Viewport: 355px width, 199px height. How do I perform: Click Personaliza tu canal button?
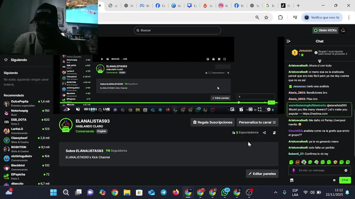tap(257, 122)
